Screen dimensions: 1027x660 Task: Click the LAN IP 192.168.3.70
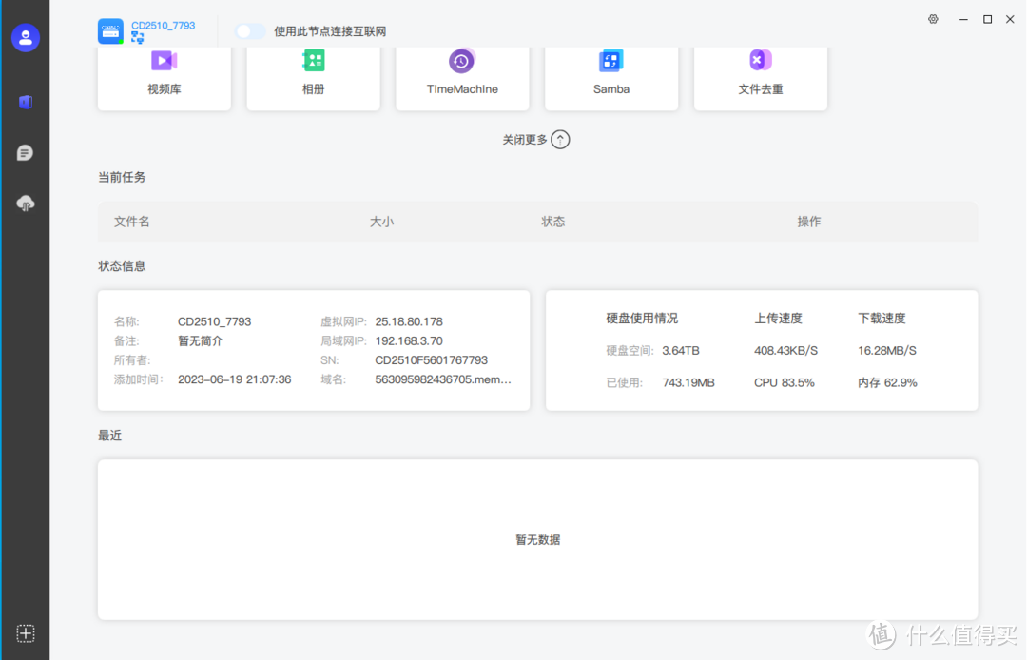[409, 340]
